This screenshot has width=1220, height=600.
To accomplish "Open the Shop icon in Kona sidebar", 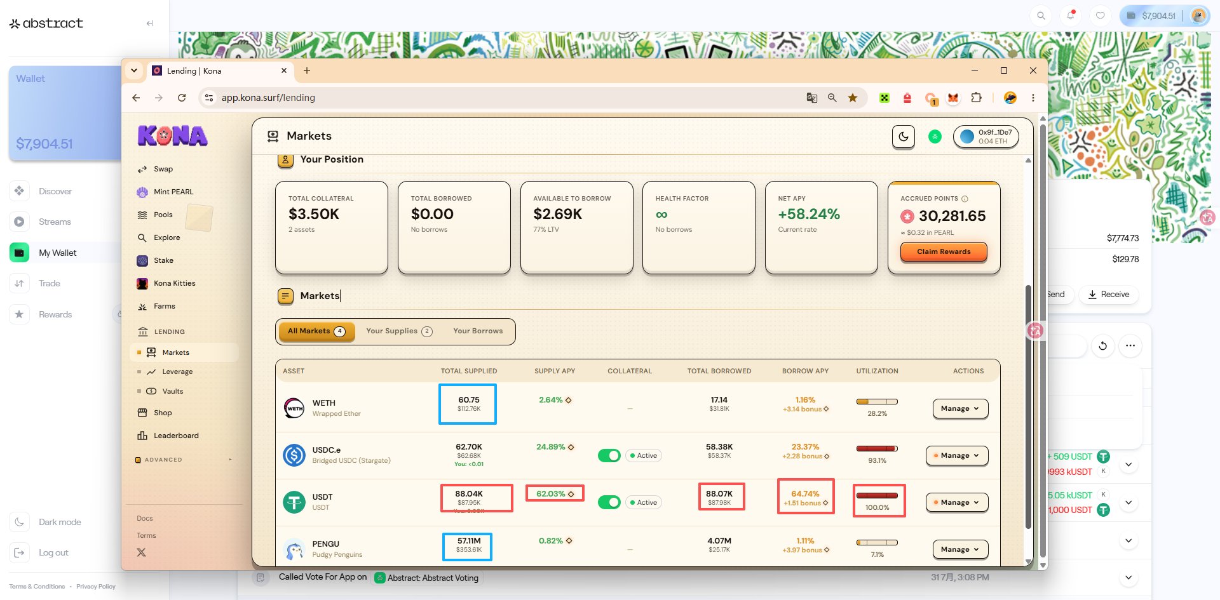I will [142, 413].
